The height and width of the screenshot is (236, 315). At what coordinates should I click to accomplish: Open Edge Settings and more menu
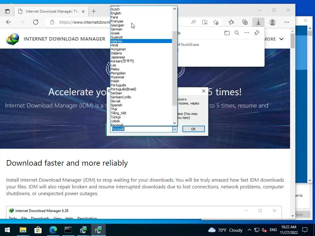(x=287, y=22)
